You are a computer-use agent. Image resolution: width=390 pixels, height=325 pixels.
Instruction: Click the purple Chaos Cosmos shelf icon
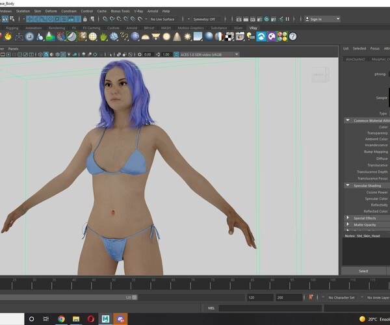click(272, 37)
